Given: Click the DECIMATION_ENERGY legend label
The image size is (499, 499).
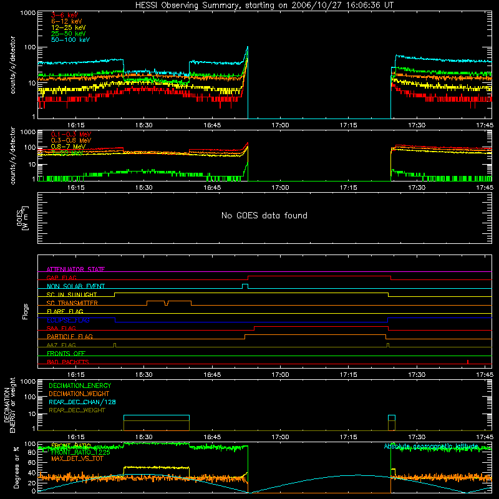Looking at the screenshot, I should click(x=80, y=385).
